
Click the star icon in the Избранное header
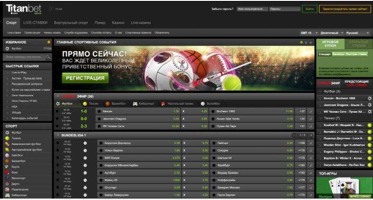[x=48, y=43]
